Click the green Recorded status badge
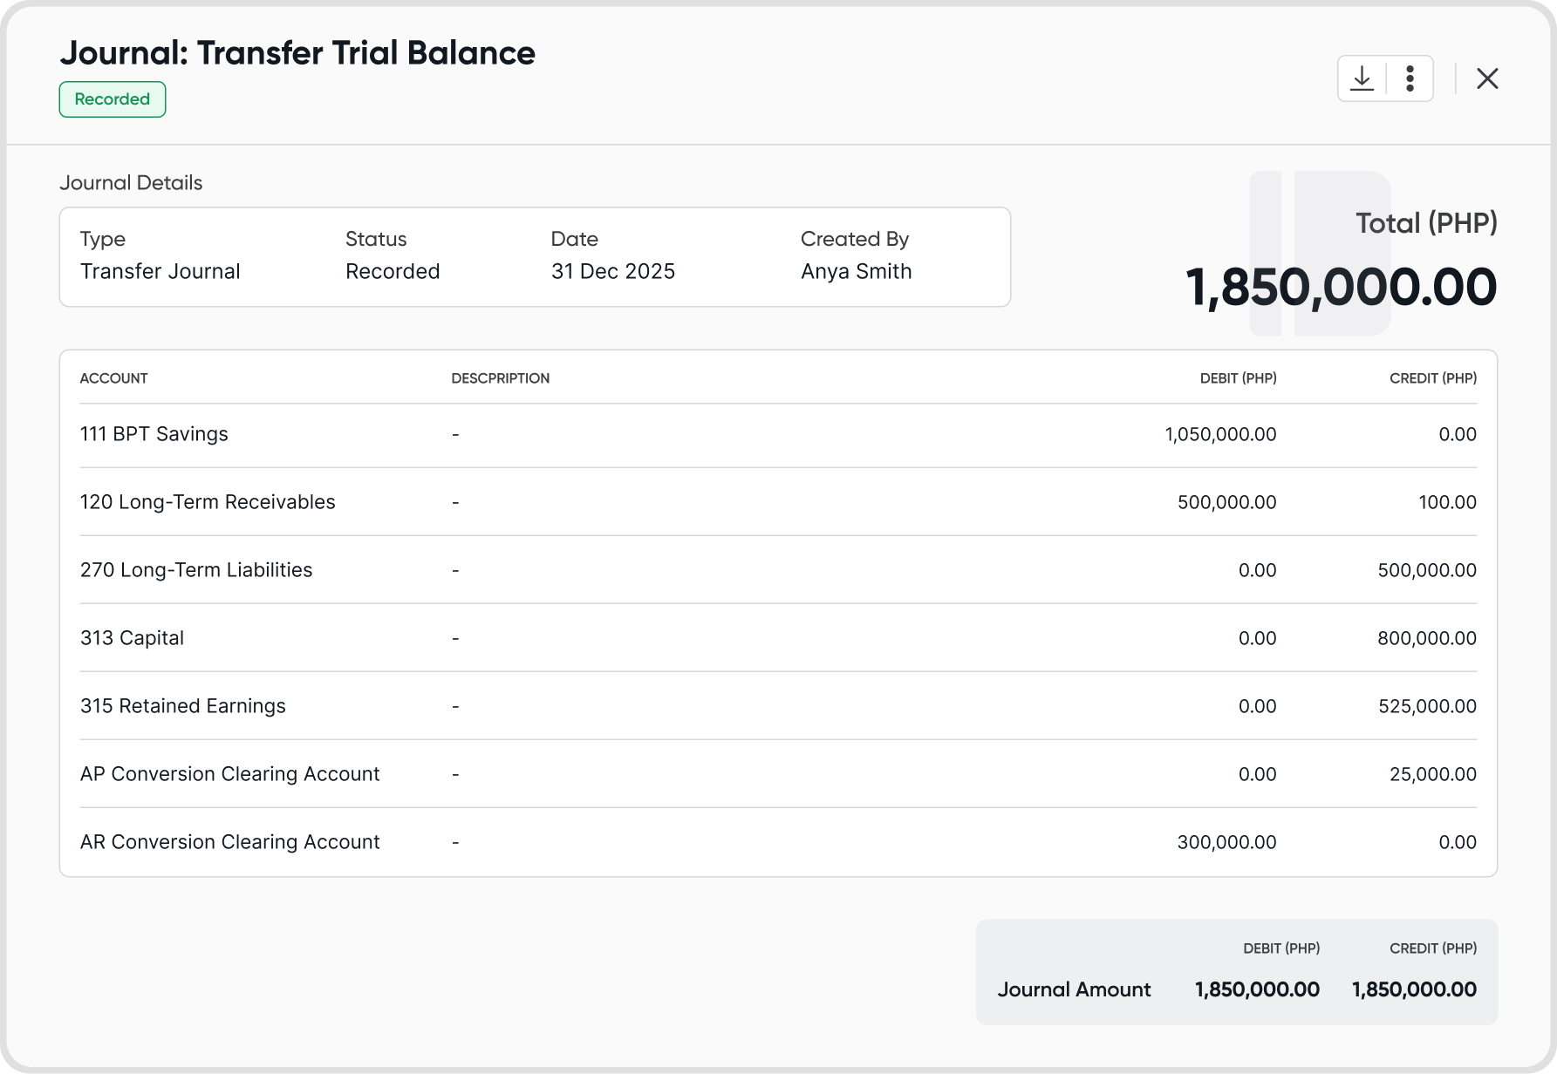Screen dimensions: 1557x1074 pos(113,99)
